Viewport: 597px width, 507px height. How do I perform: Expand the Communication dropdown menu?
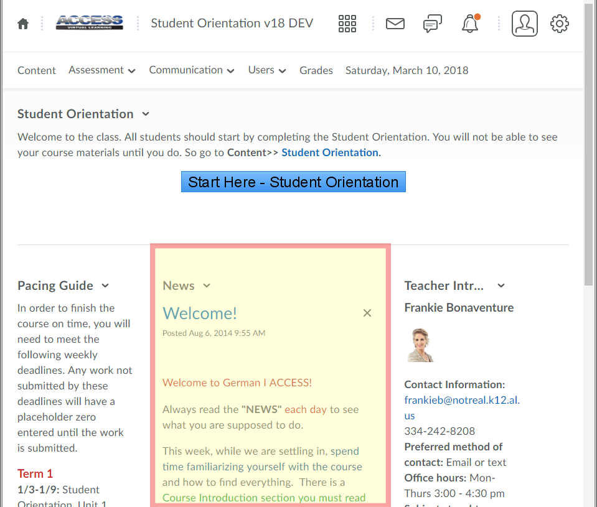point(191,70)
